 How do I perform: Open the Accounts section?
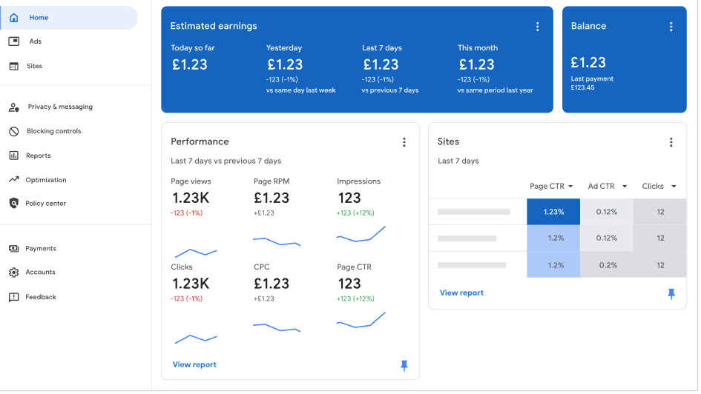click(40, 273)
